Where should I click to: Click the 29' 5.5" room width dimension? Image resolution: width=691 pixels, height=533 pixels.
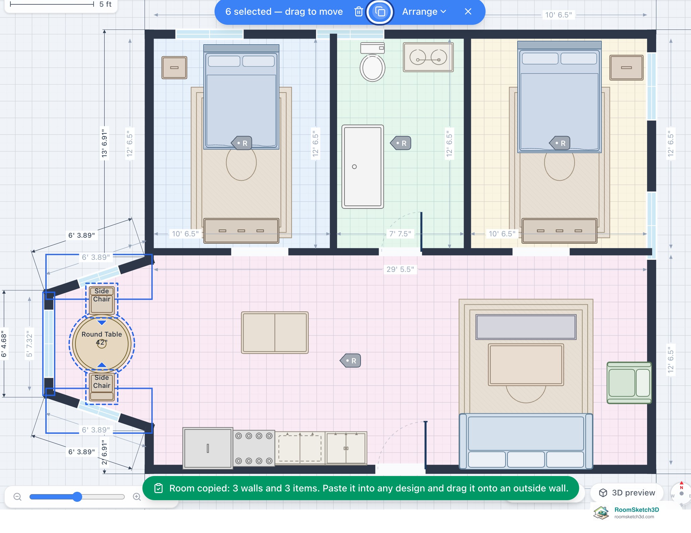point(400,269)
